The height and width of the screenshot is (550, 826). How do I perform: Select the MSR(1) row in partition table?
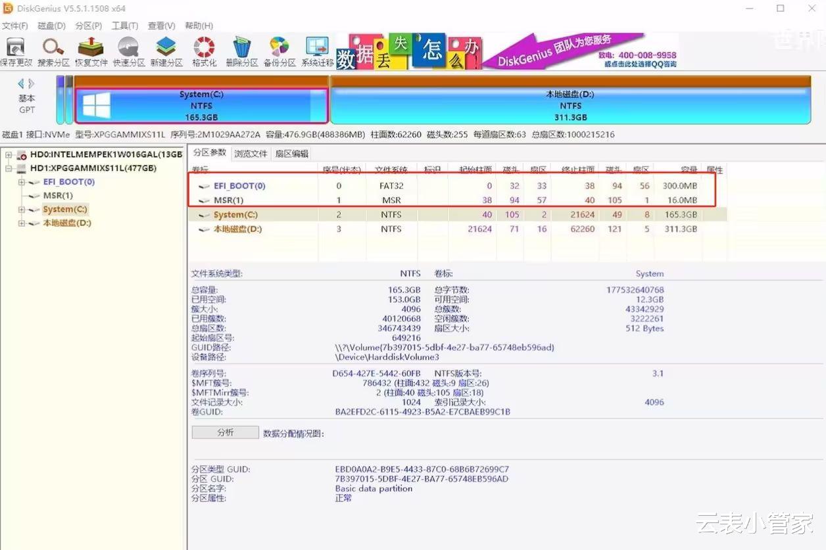pos(457,200)
